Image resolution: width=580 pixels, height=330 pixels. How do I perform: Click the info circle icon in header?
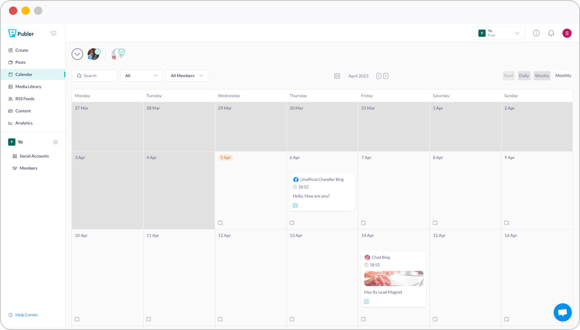pos(536,33)
